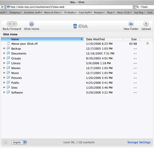Viewport: 154px width, 148px height.
Task: Select the Software folder name
Action: 17,93
